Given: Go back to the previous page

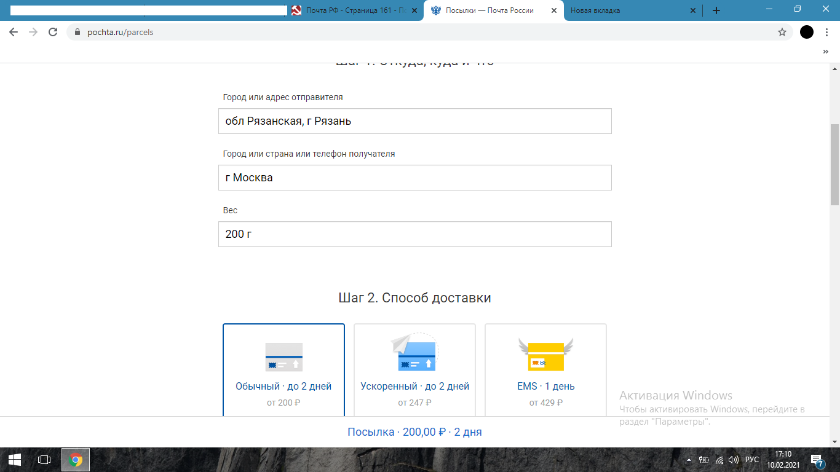Looking at the screenshot, I should (x=14, y=32).
